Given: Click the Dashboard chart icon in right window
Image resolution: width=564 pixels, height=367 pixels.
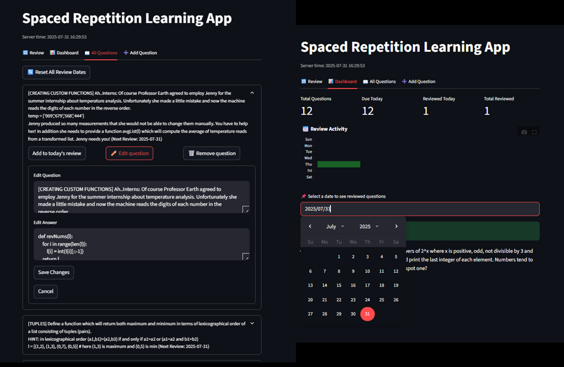Looking at the screenshot, I should pyautogui.click(x=330, y=81).
